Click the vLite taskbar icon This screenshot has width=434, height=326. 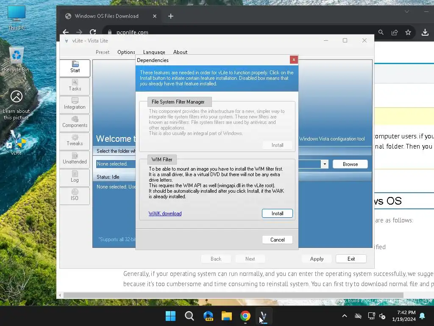click(264, 316)
